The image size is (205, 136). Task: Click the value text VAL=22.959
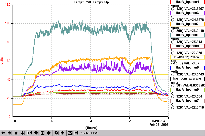click(x=193, y=53)
